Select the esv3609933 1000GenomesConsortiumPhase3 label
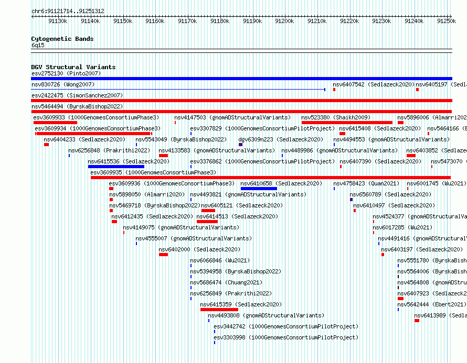 [96, 117]
